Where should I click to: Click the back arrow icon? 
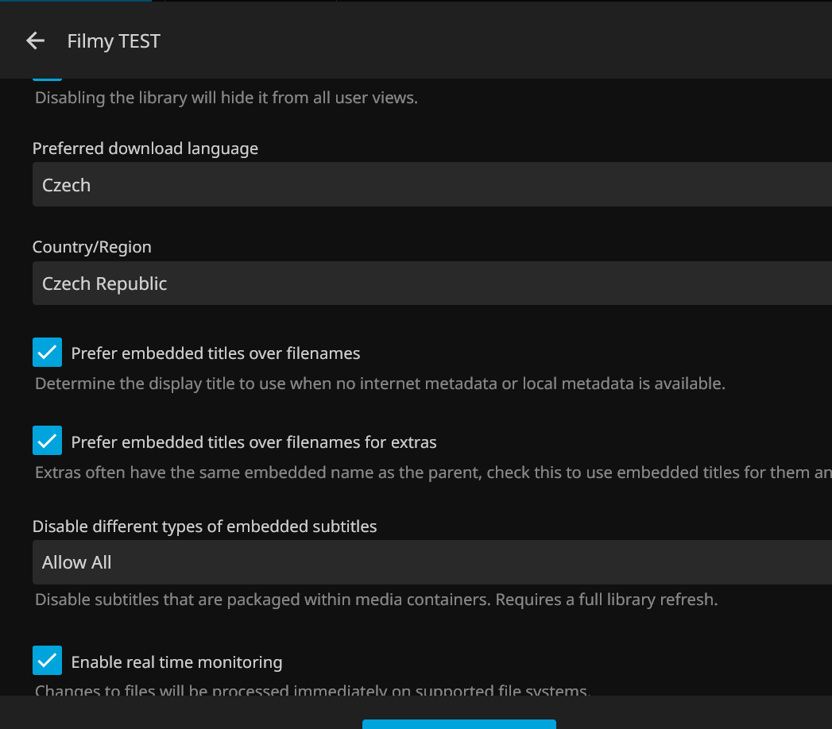(x=35, y=41)
